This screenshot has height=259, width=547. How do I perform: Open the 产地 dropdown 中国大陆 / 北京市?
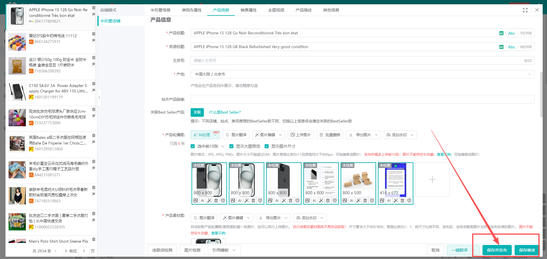(362, 74)
